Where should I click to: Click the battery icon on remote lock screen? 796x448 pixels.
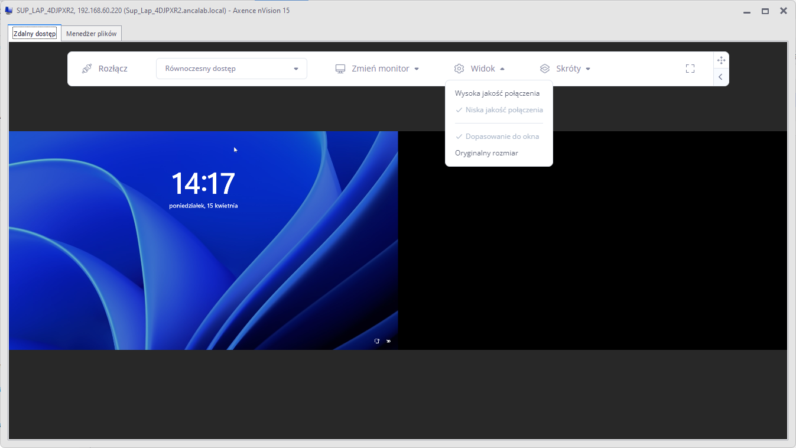click(388, 341)
